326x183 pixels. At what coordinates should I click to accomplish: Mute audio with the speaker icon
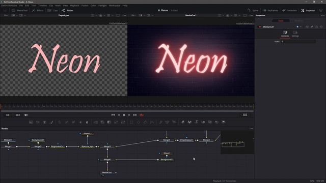pos(26,115)
